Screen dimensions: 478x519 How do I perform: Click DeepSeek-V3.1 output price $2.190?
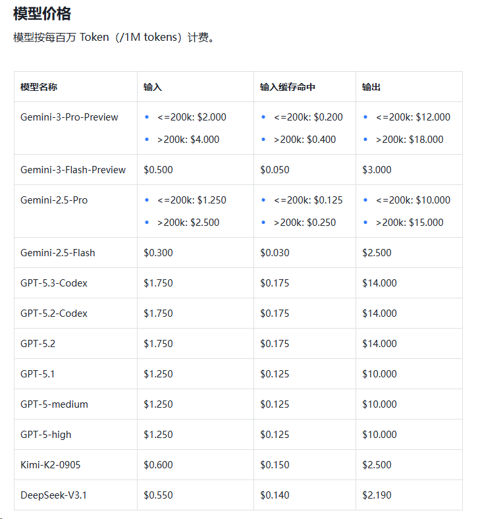point(377,495)
